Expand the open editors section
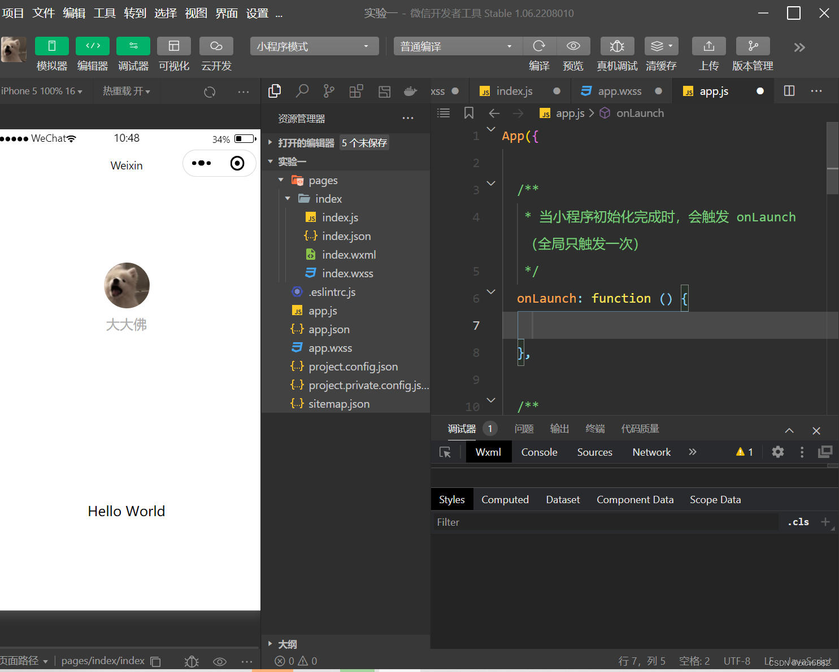 pyautogui.click(x=345, y=143)
